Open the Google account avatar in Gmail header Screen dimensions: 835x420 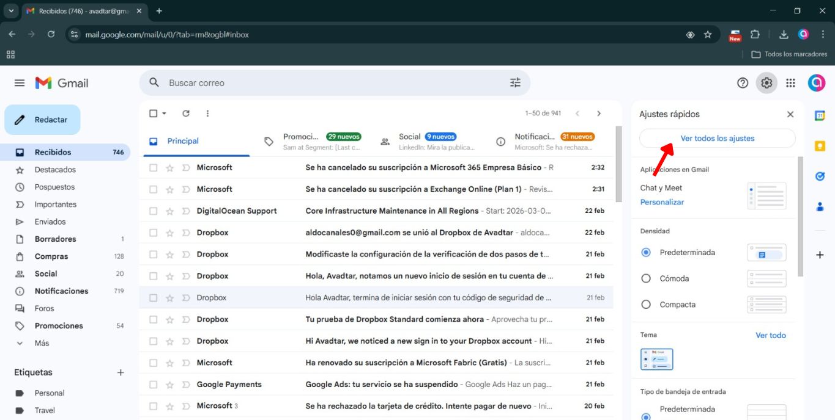[816, 83]
